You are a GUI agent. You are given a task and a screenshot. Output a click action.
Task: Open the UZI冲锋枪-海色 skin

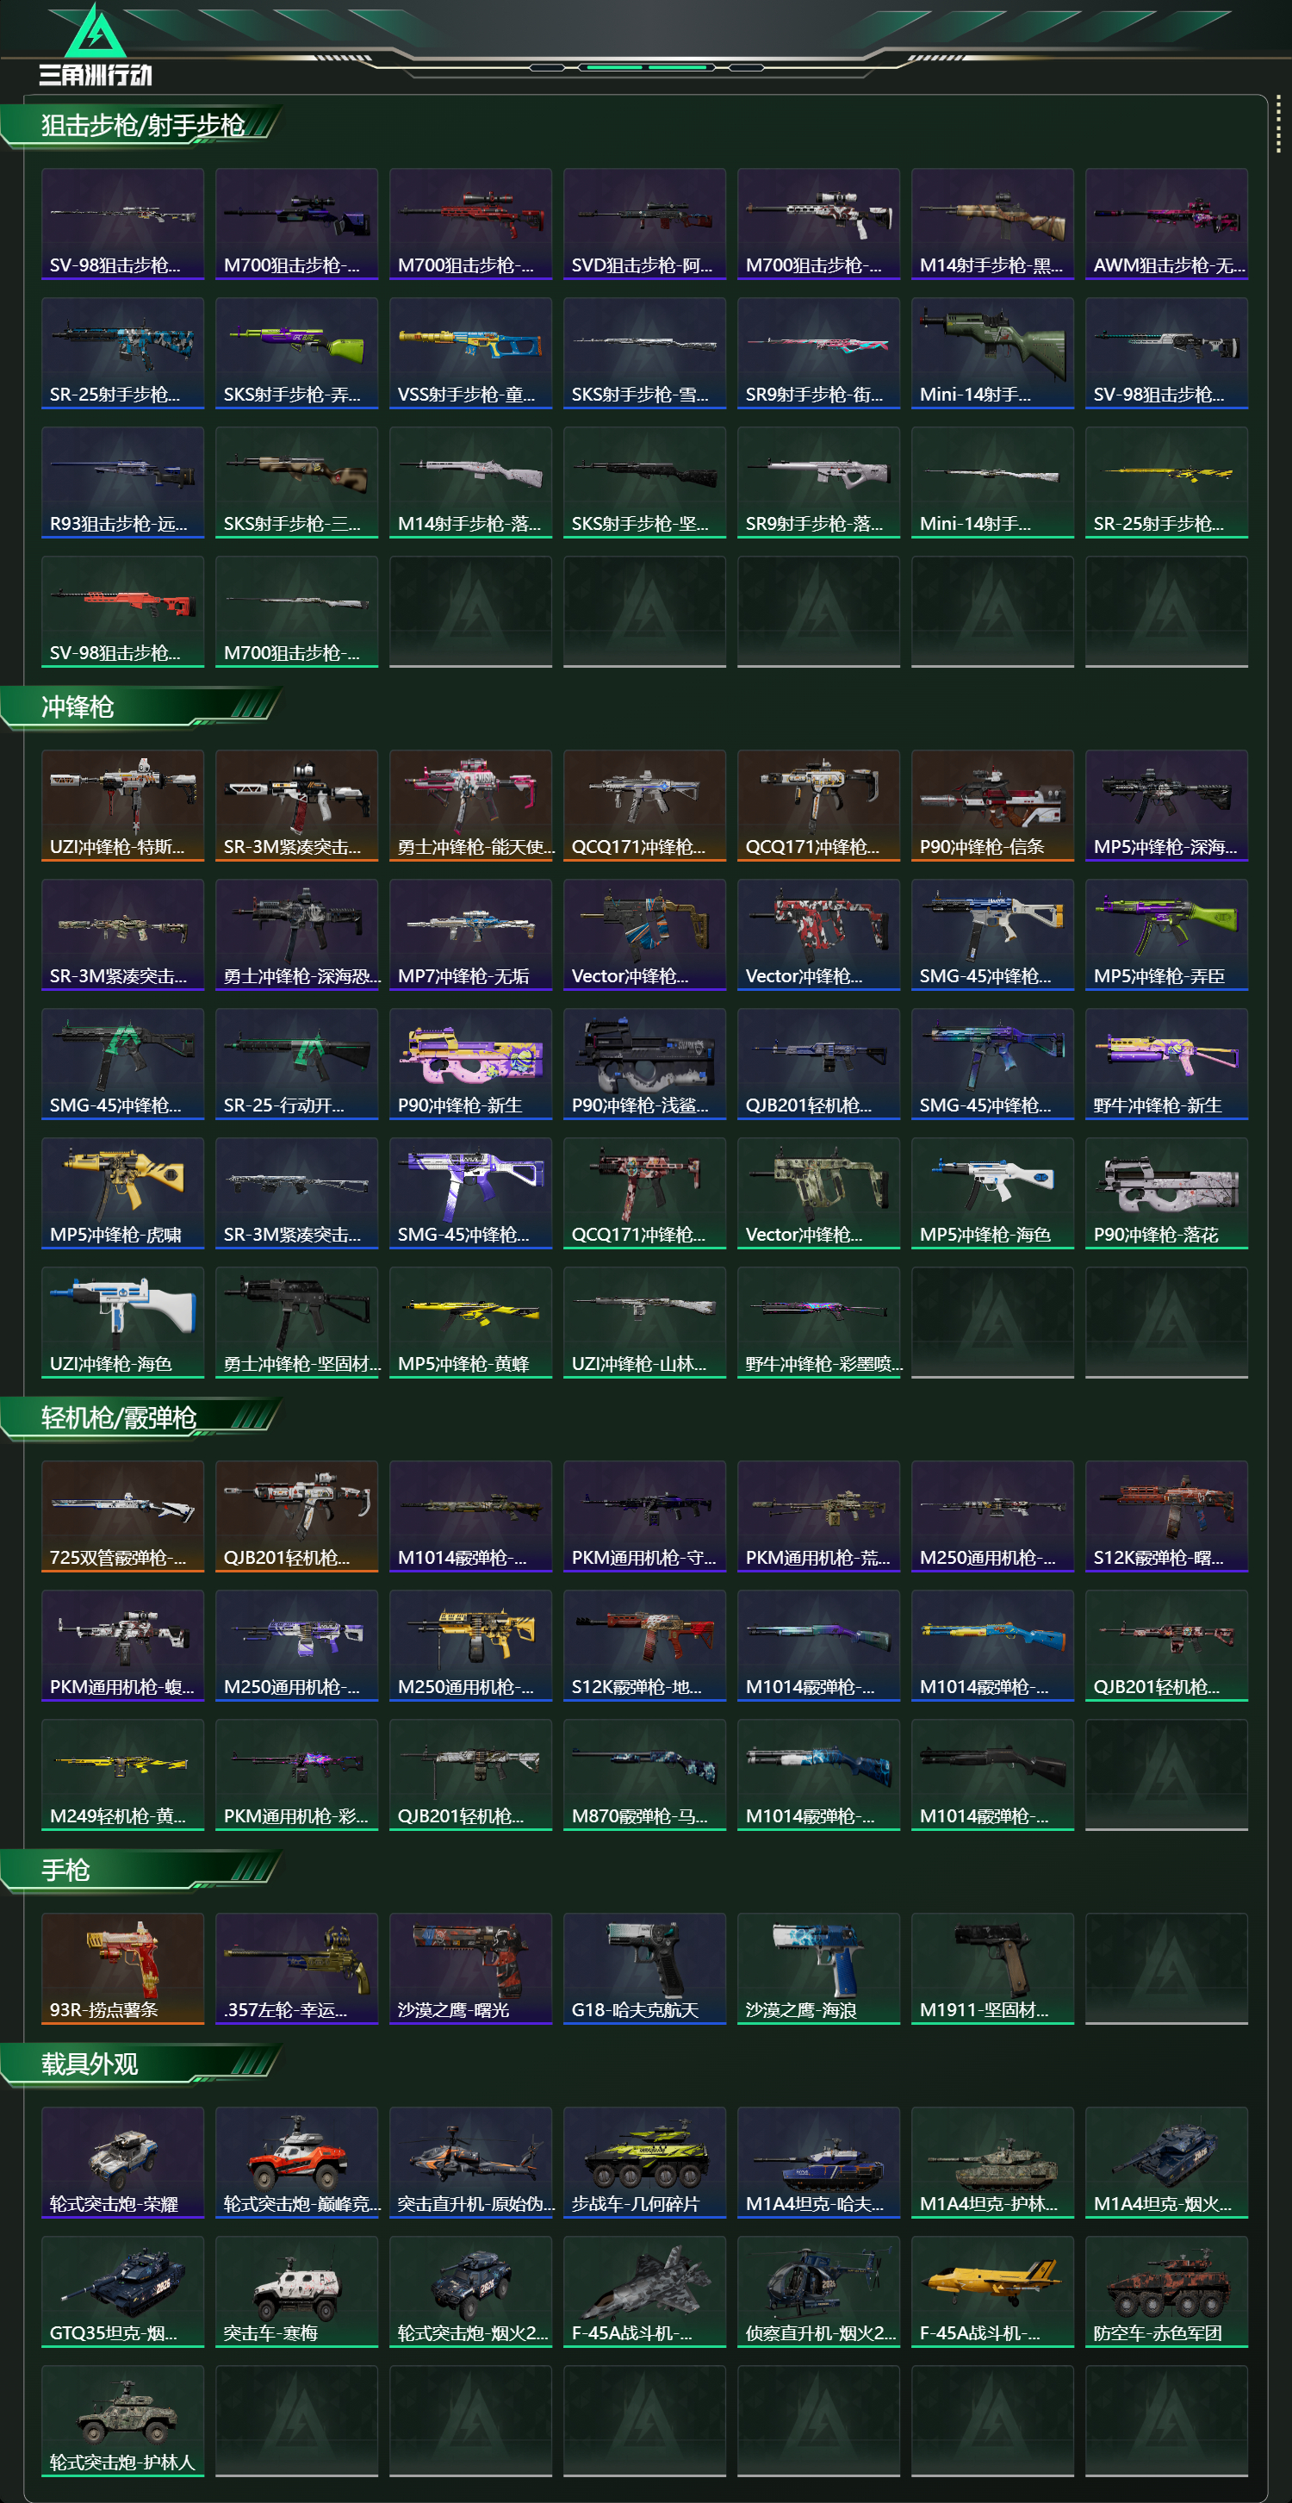click(x=122, y=1322)
